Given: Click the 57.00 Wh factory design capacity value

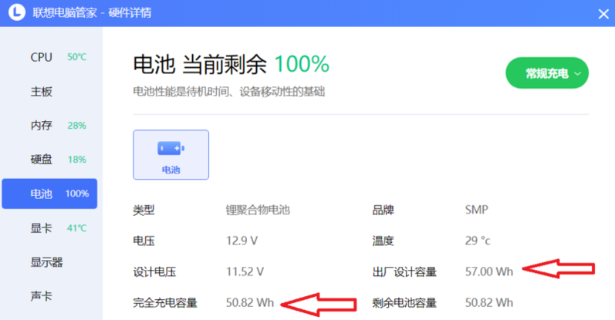Looking at the screenshot, I should point(488,271).
